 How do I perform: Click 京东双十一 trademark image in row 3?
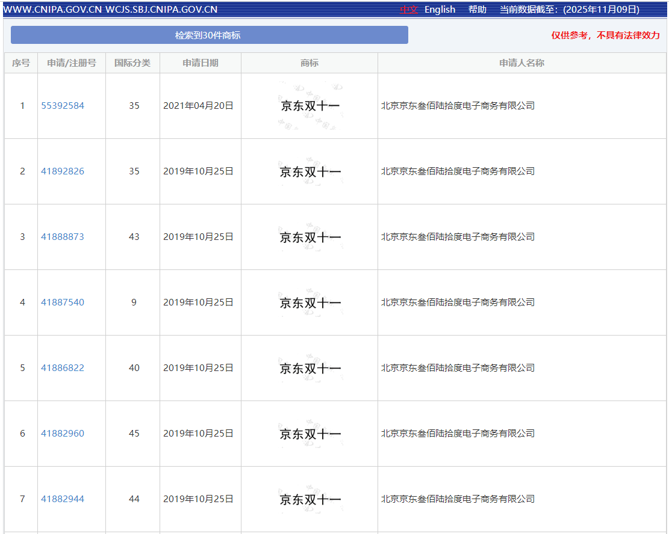pyautogui.click(x=310, y=237)
